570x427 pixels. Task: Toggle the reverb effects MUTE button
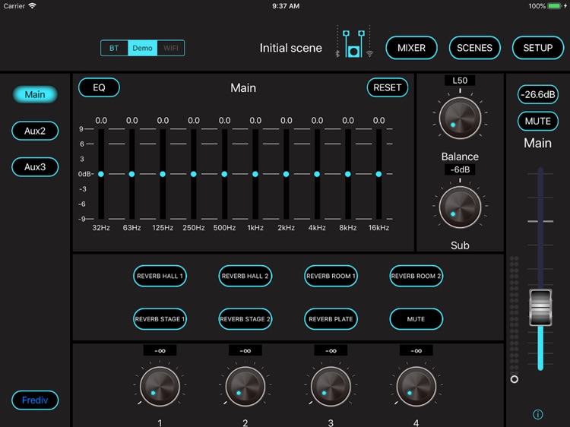[416, 319]
